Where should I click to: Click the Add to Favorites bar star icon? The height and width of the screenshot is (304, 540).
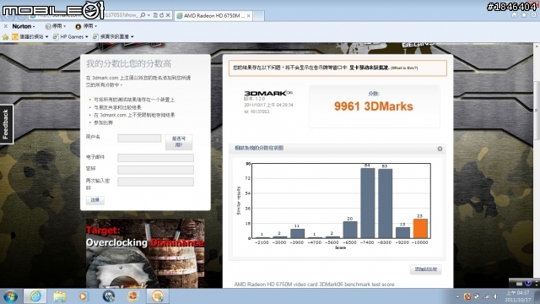coord(6,36)
